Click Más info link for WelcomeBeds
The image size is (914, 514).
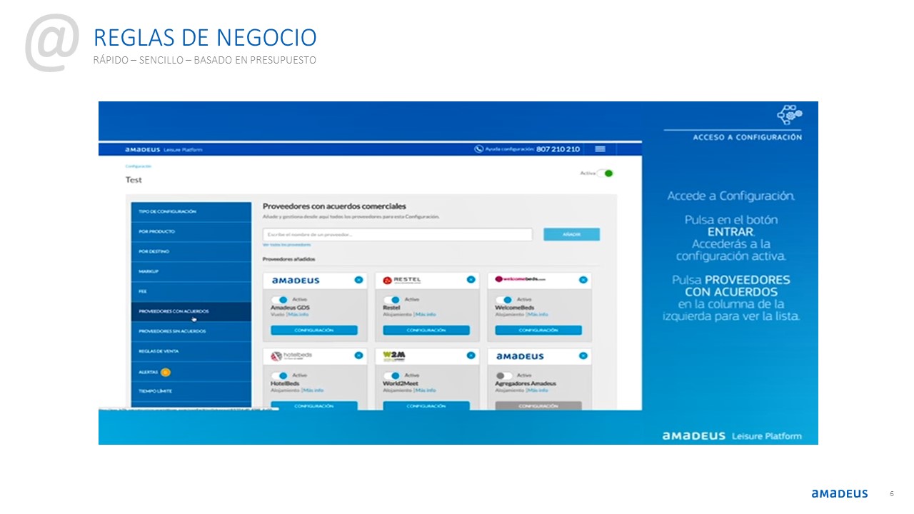[538, 314]
